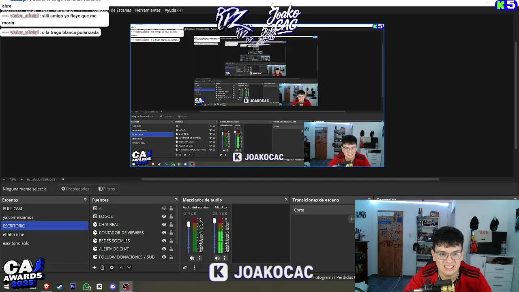This screenshot has height=292, width=519.
Task: Switch to the FULL CAM scene
Action: 44,208
